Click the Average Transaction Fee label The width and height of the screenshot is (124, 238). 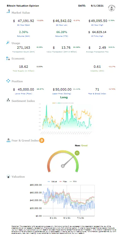click(97, 52)
